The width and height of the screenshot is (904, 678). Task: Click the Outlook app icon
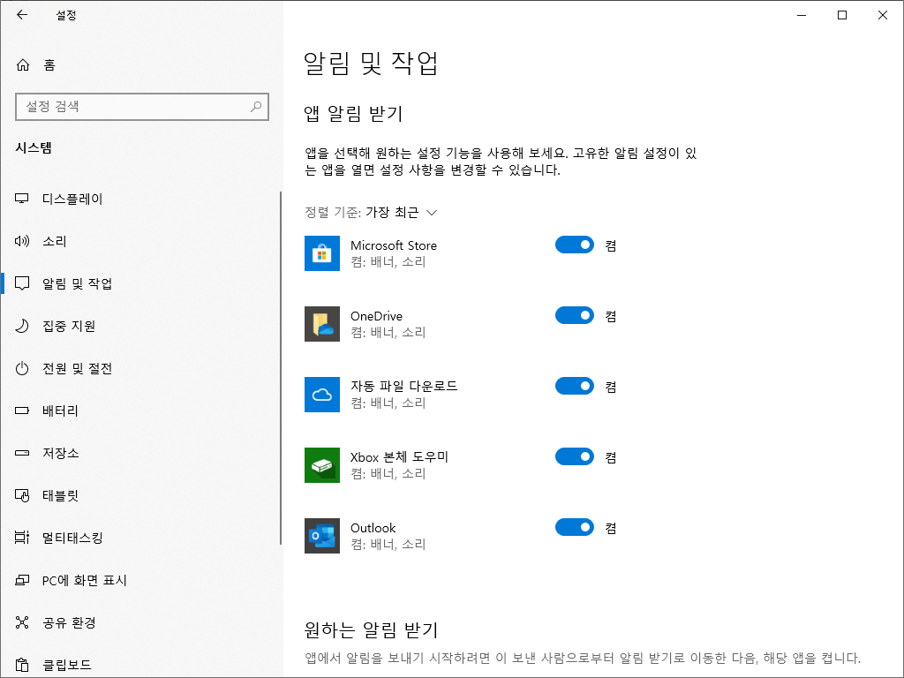[x=321, y=536]
